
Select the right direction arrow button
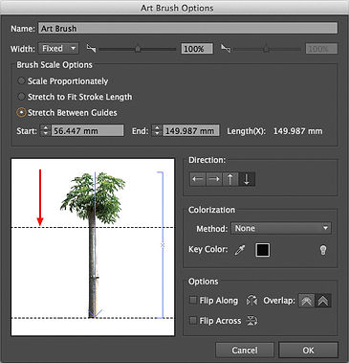(214, 179)
